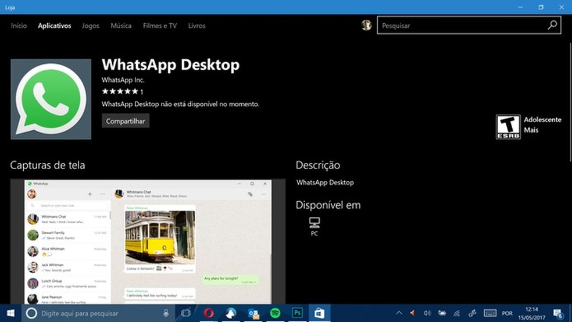572x322 pixels.
Task: Click the 'WhatsApp Desktop' description text
Action: click(x=325, y=183)
